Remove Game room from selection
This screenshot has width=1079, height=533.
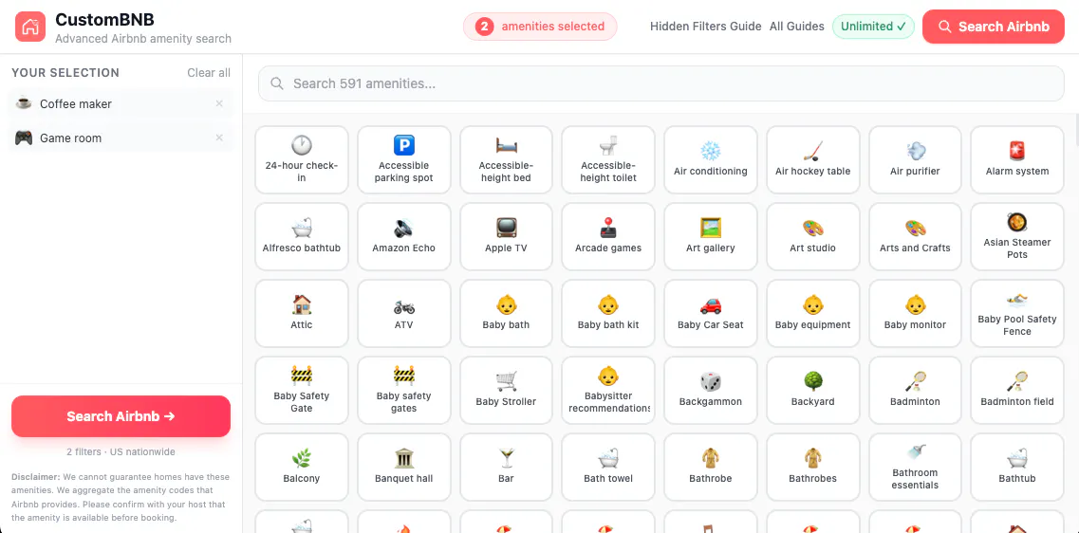pos(219,138)
